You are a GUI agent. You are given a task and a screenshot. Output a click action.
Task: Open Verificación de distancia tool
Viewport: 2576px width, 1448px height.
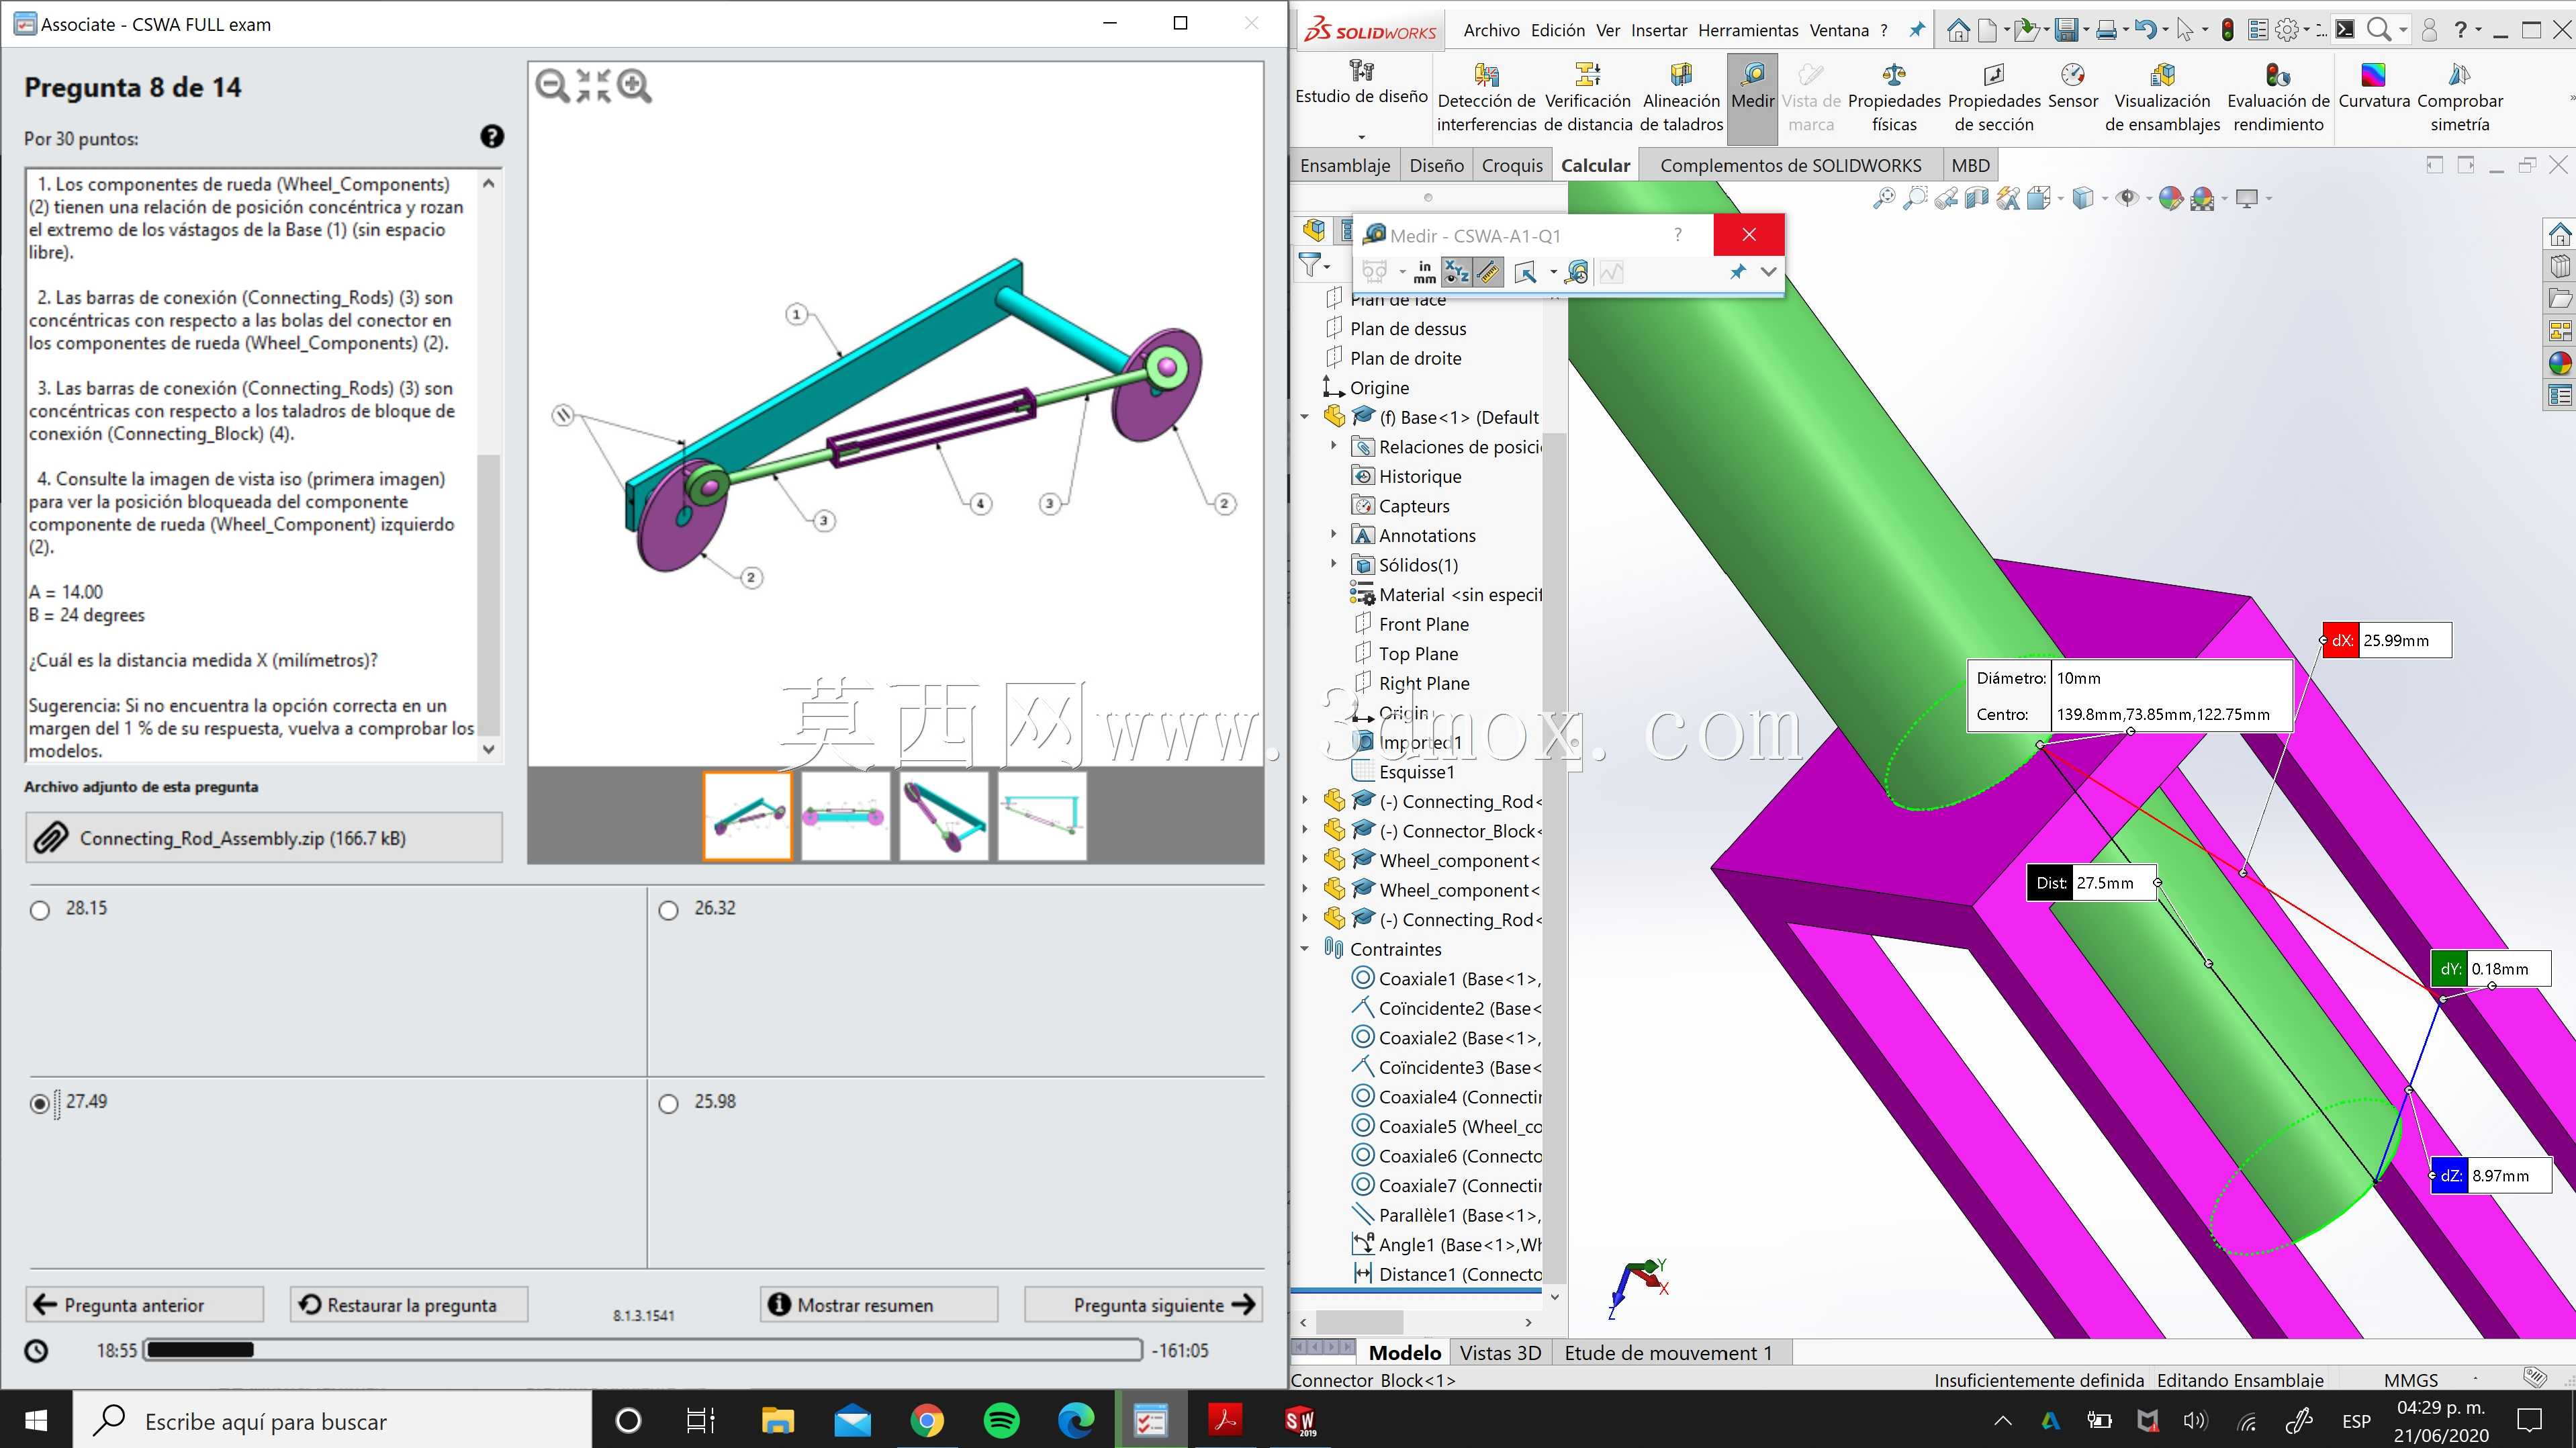pyautogui.click(x=1587, y=98)
